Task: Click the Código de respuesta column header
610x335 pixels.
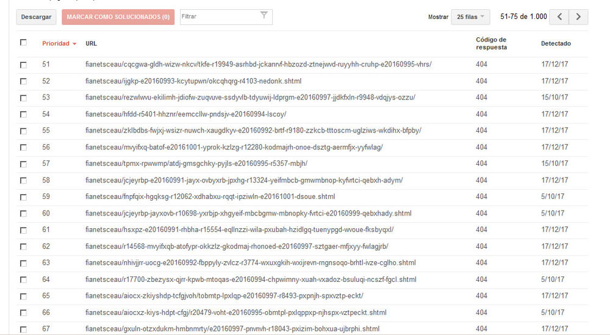Action: coord(491,43)
